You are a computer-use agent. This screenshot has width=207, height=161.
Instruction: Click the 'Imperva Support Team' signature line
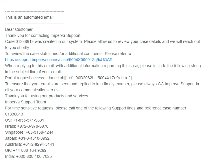point(25,102)
